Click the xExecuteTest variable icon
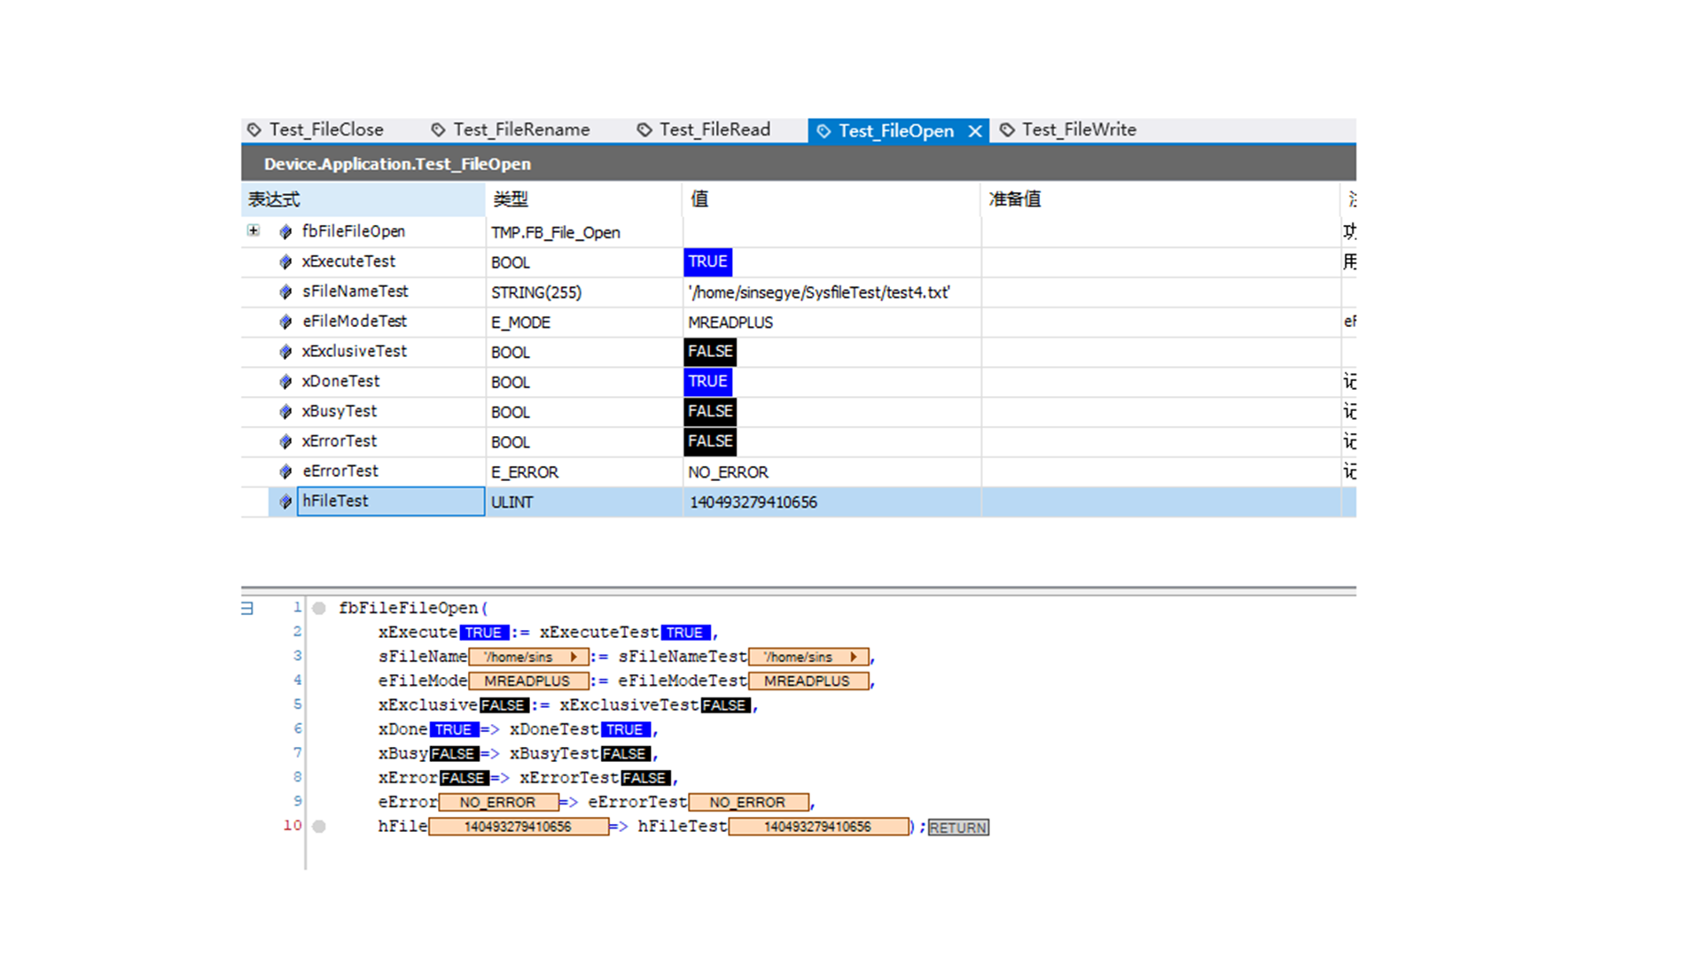Viewport: 1702px width, 957px height. click(x=285, y=262)
